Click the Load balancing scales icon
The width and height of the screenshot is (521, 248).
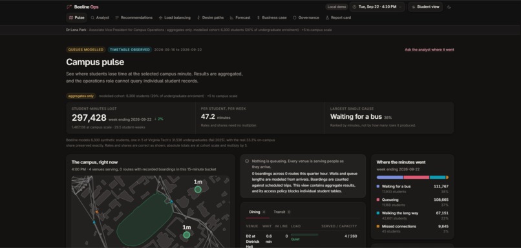160,17
